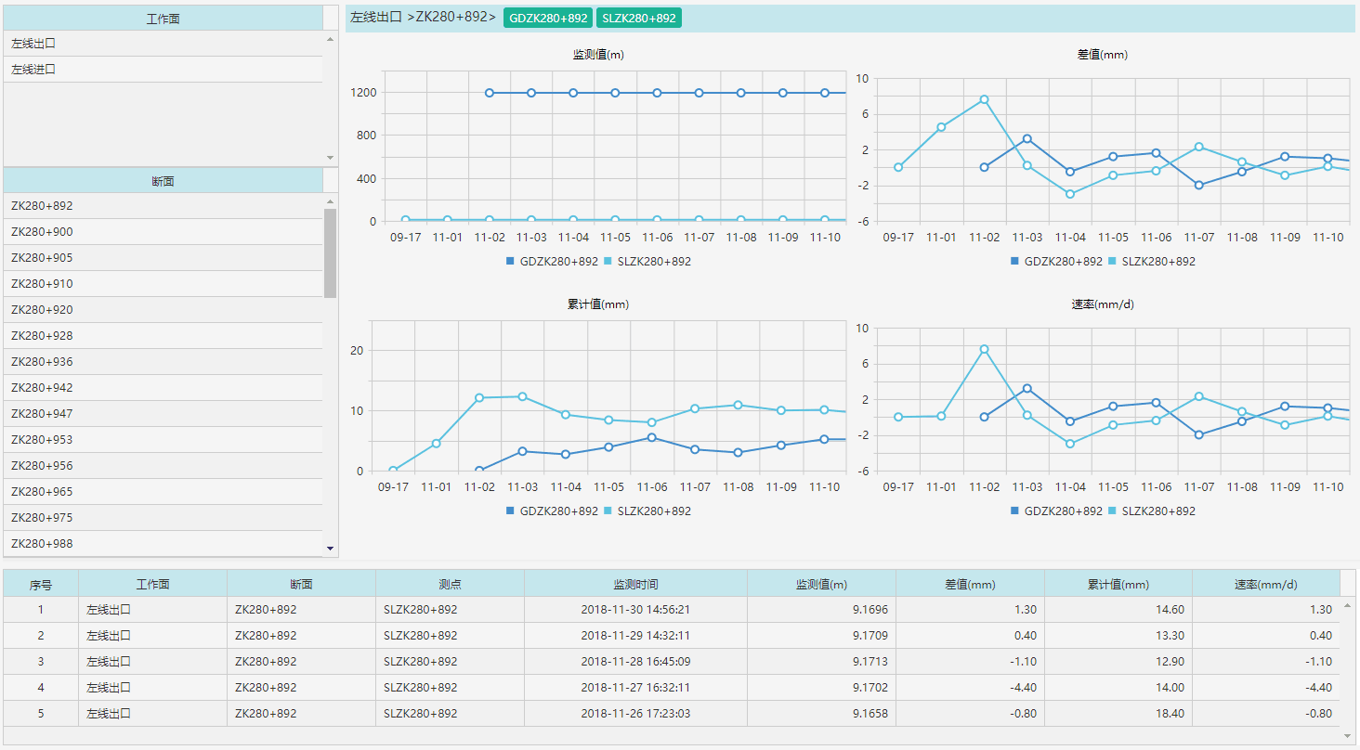This screenshot has width=1360, height=750.
Task: Select section ZK280+947
Action: 163,414
